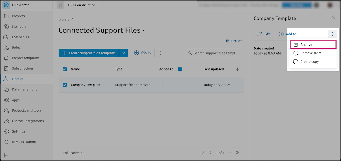Expand the Connected Support Files title dropdown
This screenshot has height=161, width=341.
coord(144,31)
